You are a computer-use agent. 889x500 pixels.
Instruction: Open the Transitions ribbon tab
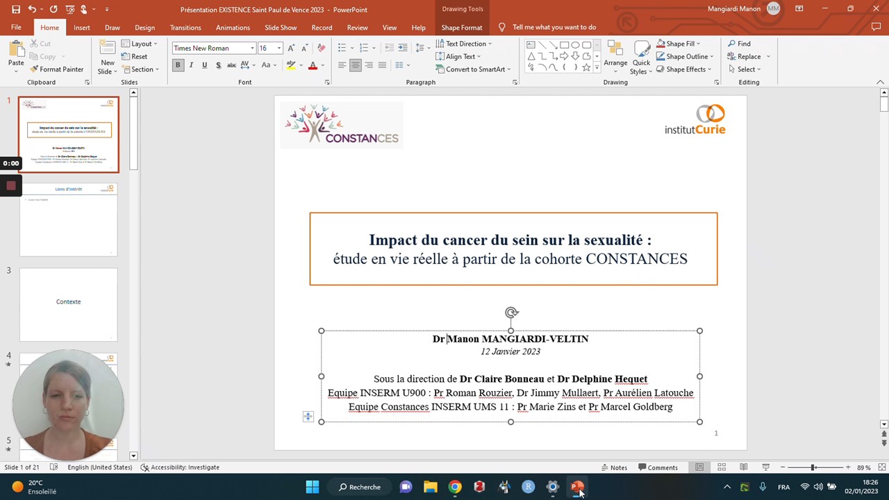[x=185, y=28]
